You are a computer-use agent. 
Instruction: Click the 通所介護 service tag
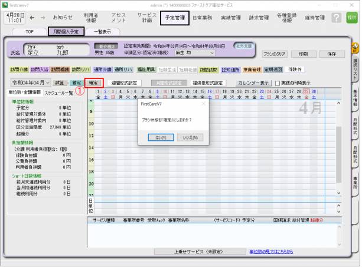103,70
